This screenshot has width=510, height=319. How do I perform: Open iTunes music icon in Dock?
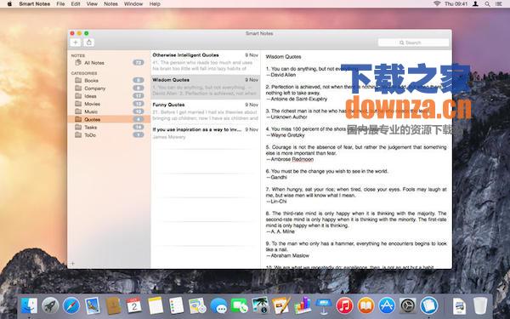[x=345, y=306]
